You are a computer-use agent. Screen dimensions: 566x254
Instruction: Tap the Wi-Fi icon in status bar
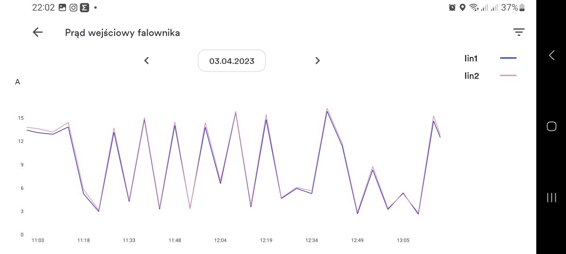tap(474, 8)
